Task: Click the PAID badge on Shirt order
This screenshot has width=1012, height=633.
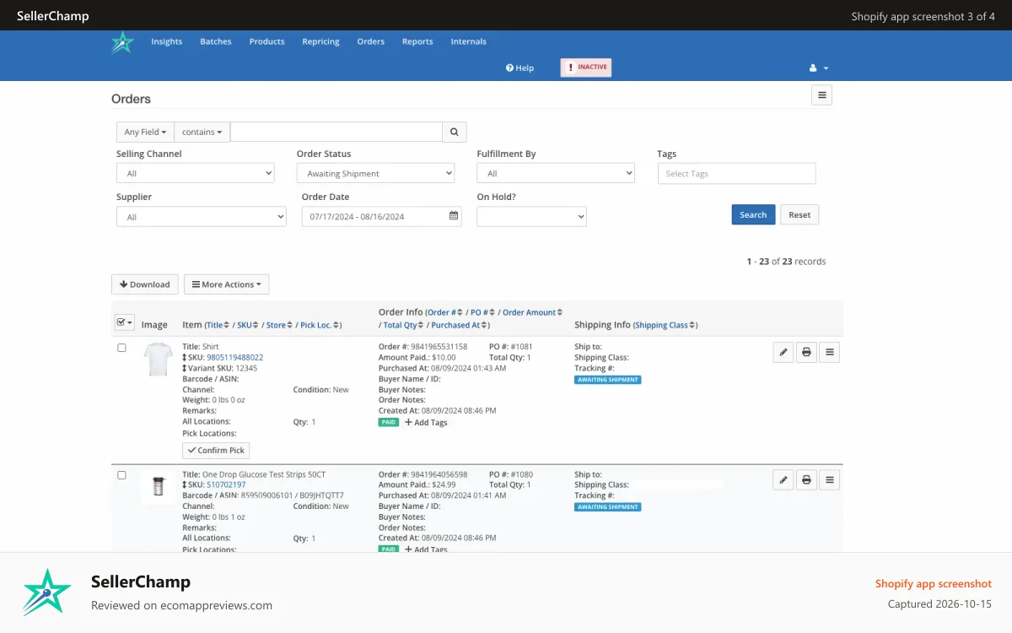Action: point(389,422)
